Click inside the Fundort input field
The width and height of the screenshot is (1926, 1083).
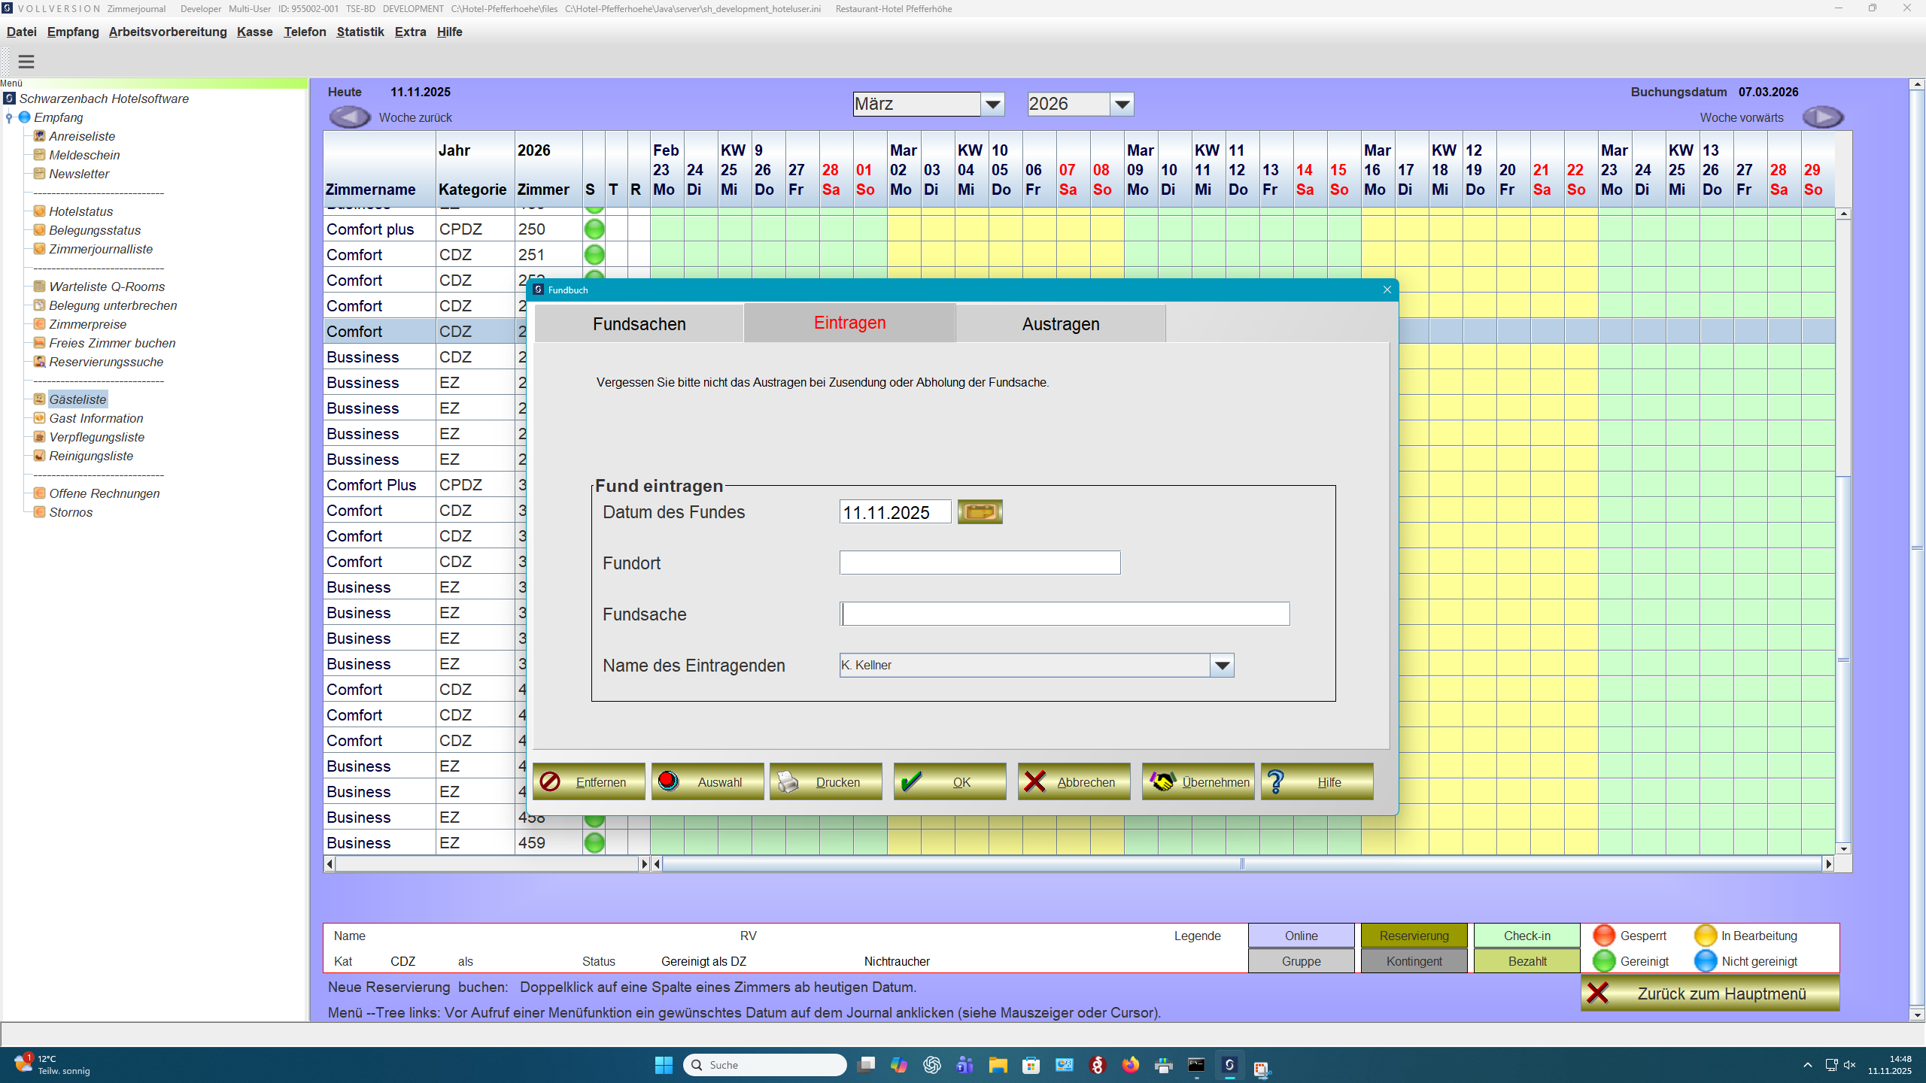978,562
